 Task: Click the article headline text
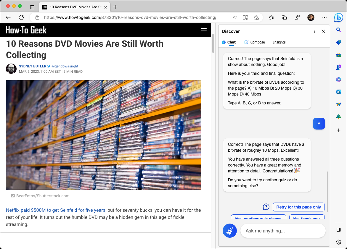[85, 49]
